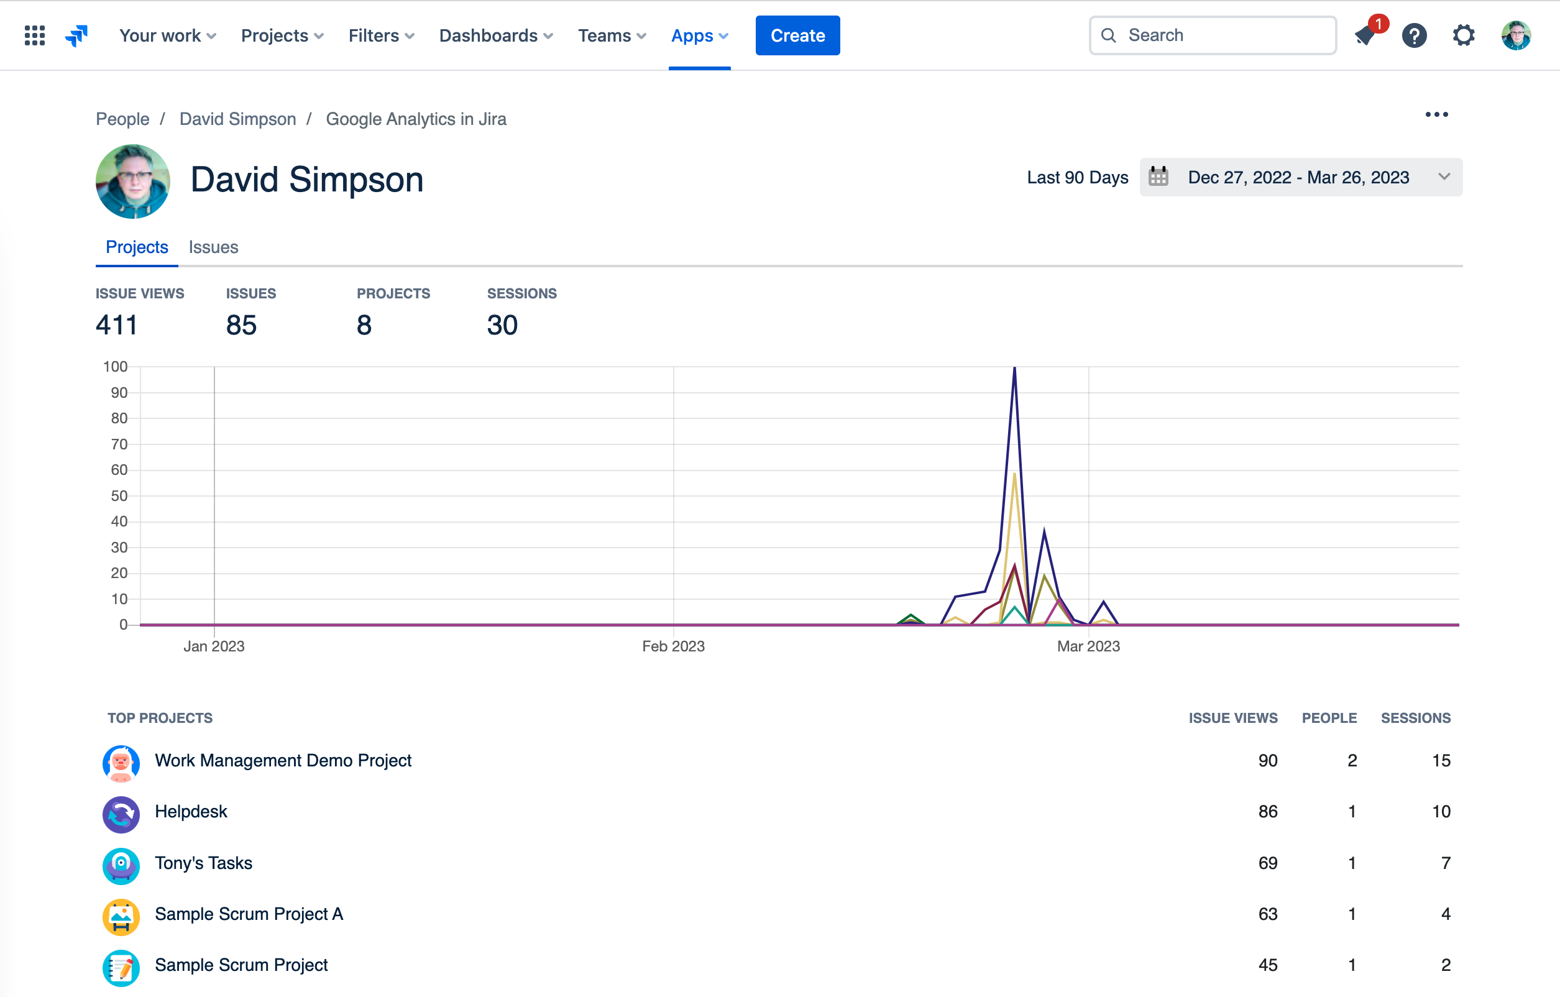Open the Dashboards dropdown menu

point(496,35)
